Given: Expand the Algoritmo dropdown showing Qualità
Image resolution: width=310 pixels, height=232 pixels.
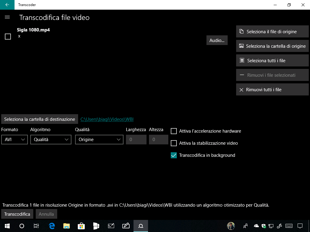Looking at the screenshot, I should point(51,140).
